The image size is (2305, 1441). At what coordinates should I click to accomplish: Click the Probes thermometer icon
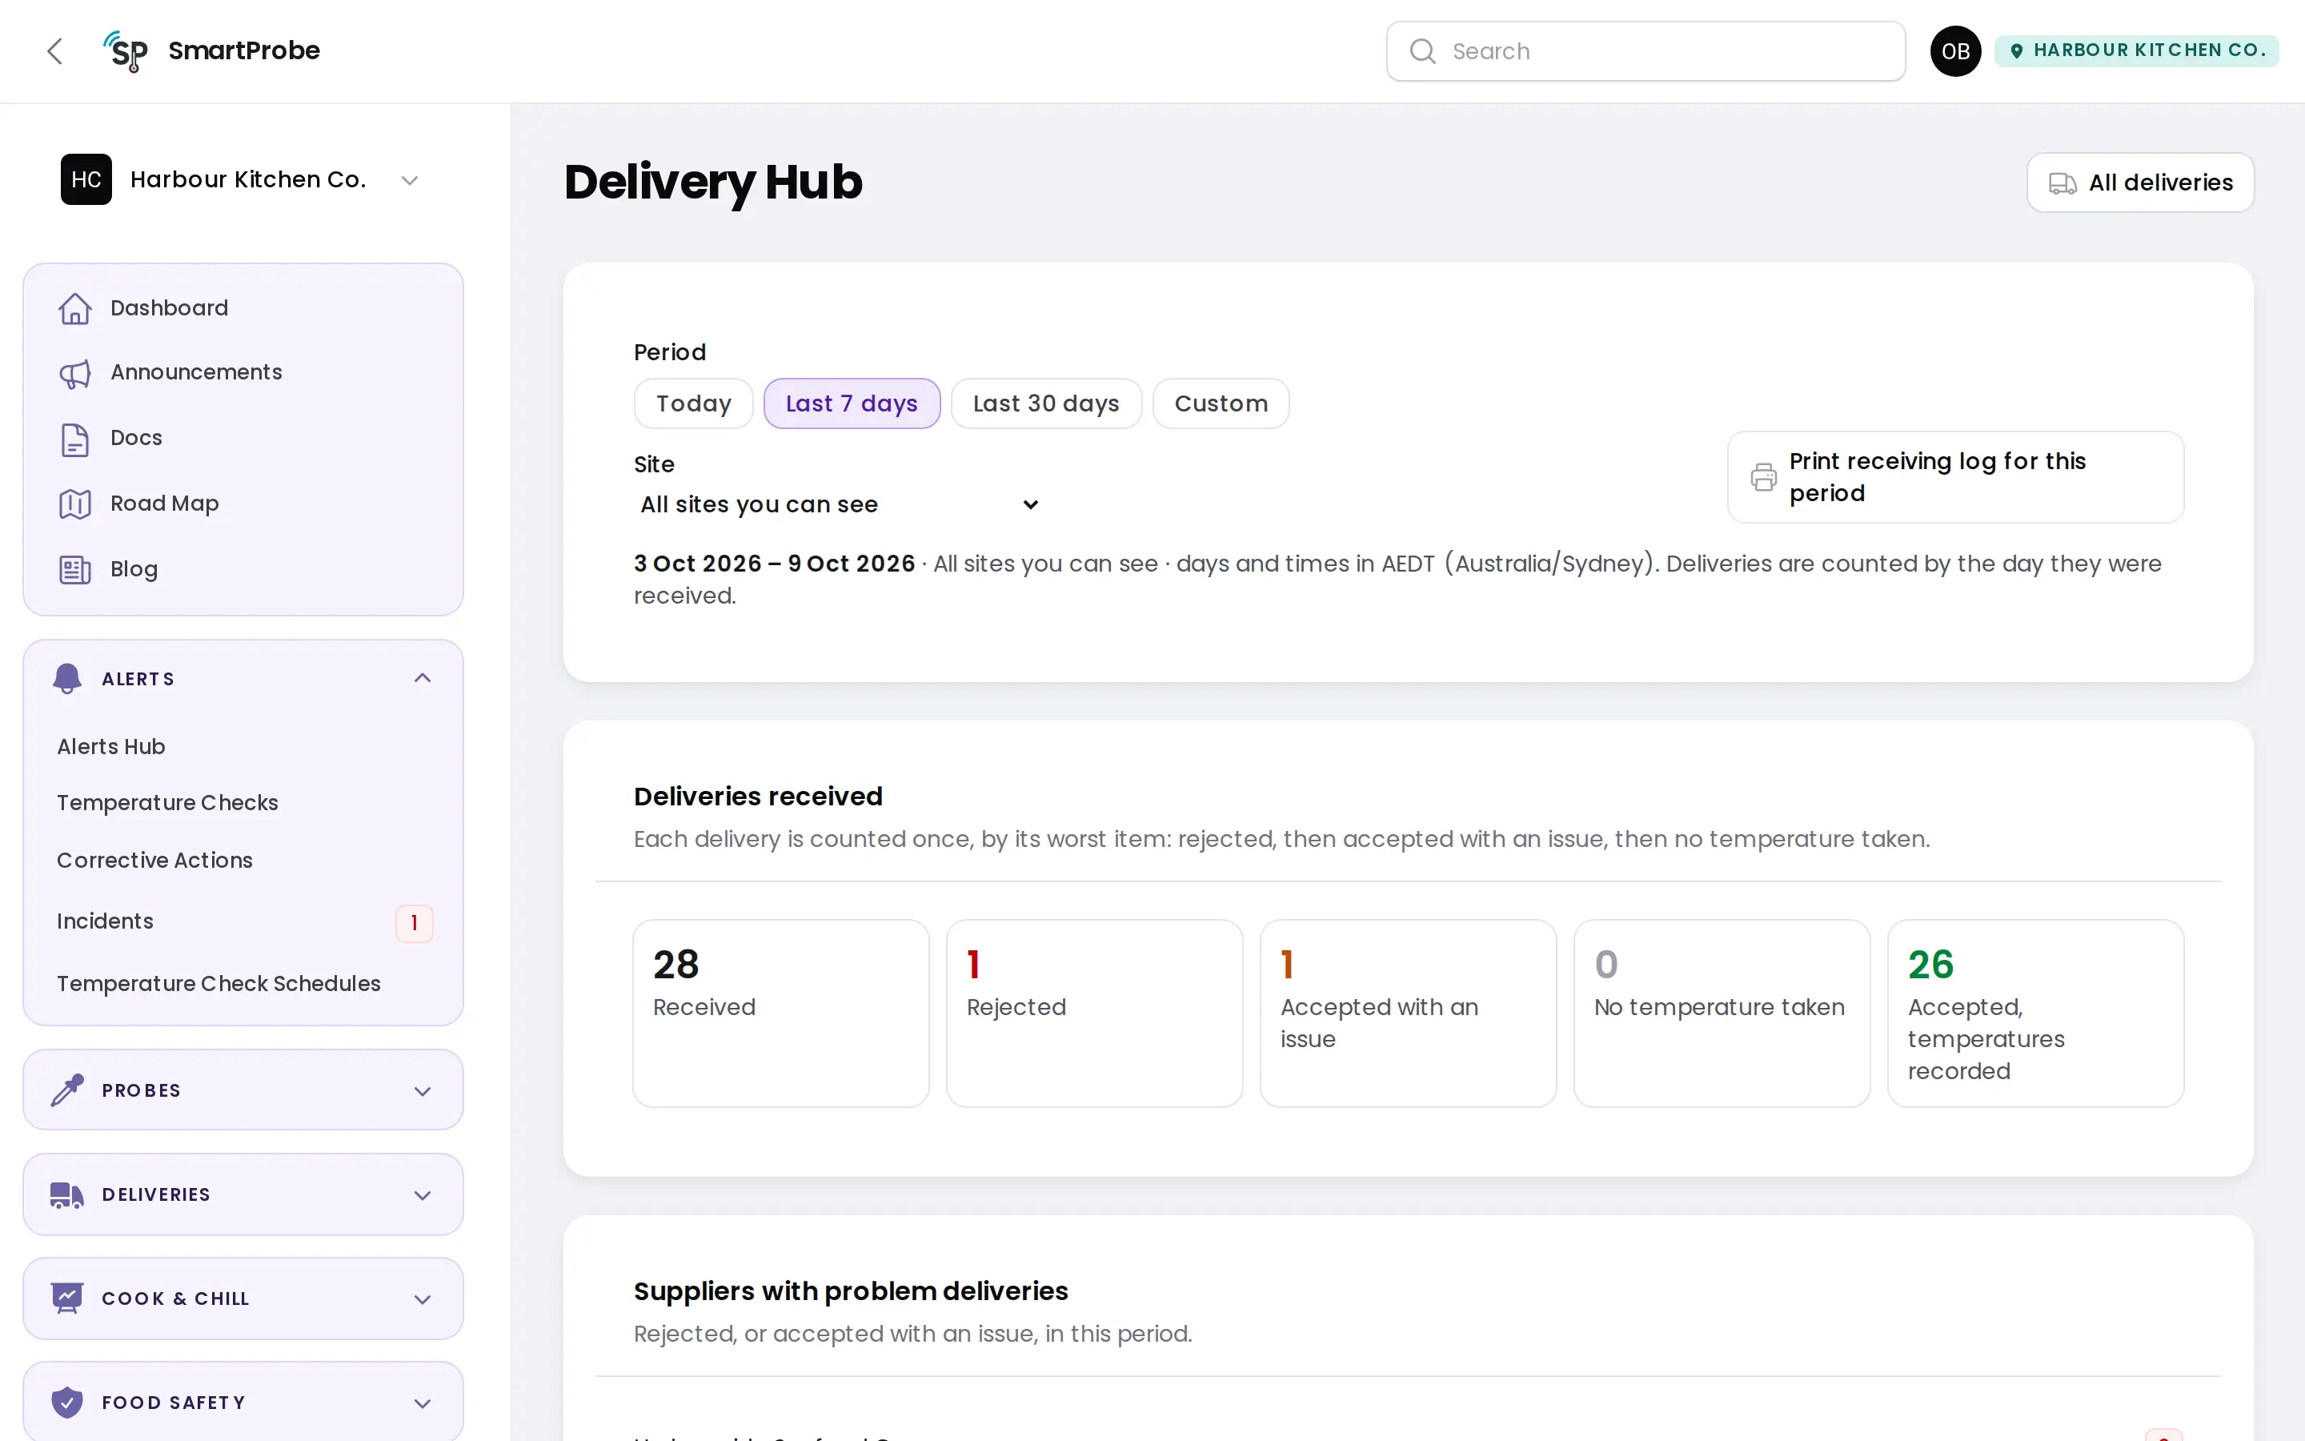[66, 1090]
